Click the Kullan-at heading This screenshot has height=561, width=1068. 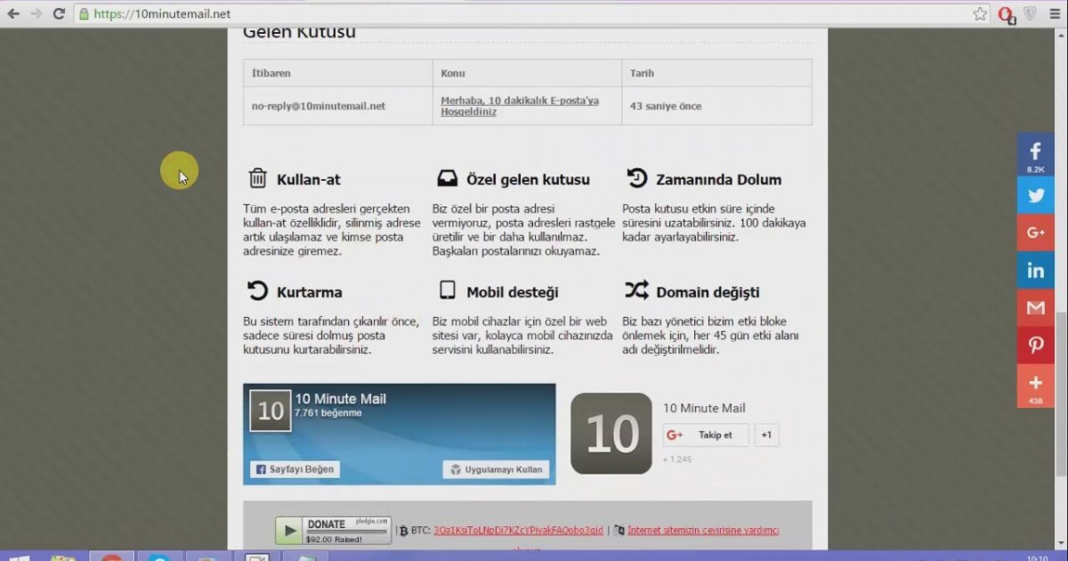(x=309, y=179)
